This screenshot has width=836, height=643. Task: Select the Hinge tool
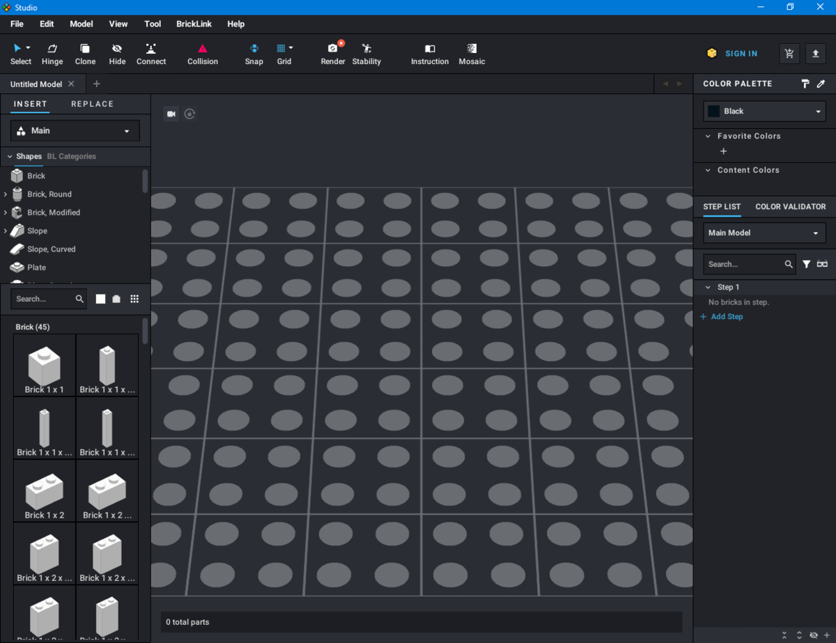pyautogui.click(x=52, y=53)
